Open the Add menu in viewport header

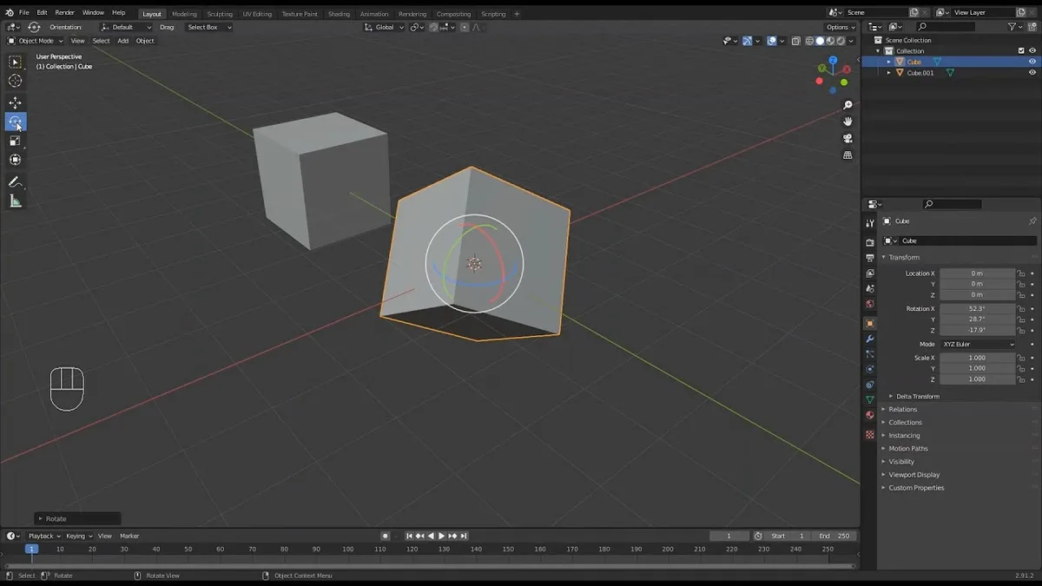(123, 41)
